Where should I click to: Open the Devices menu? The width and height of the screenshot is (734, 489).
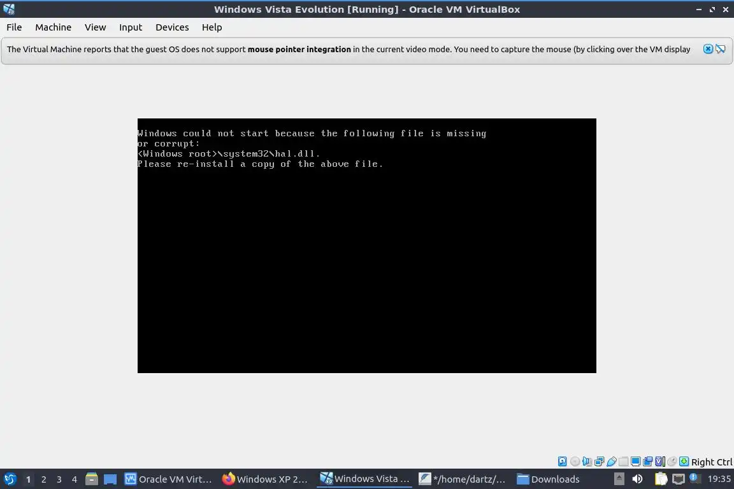[172, 27]
